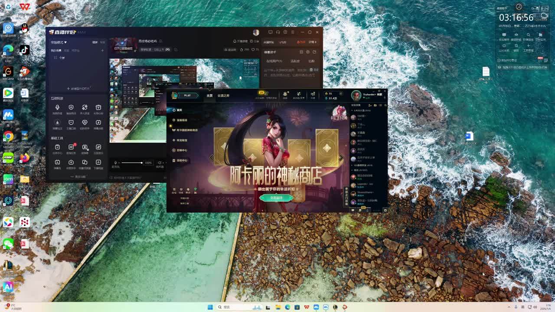This screenshot has width=555, height=312.
Task: Open the add friend icon in friends list
Action: (370, 105)
